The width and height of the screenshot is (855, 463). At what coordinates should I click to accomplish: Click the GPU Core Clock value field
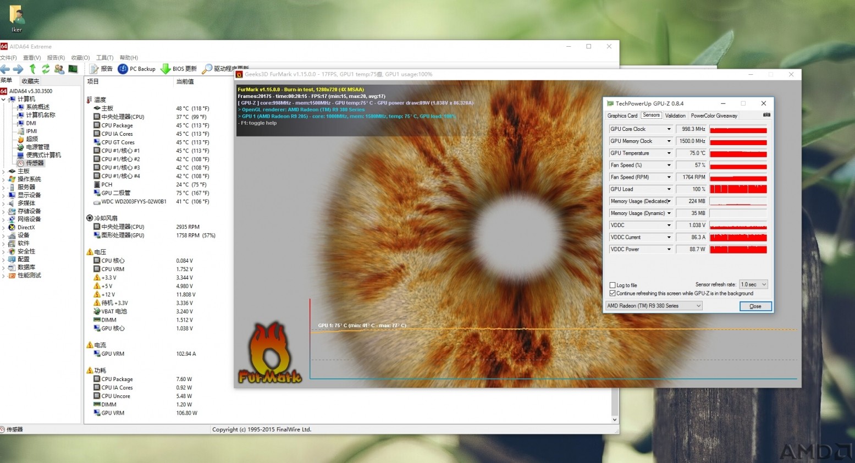pyautogui.click(x=691, y=129)
